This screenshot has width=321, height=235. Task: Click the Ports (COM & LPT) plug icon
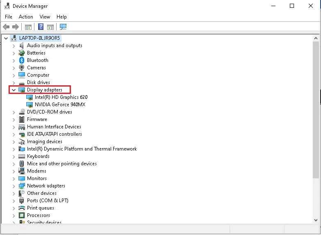click(x=21, y=201)
